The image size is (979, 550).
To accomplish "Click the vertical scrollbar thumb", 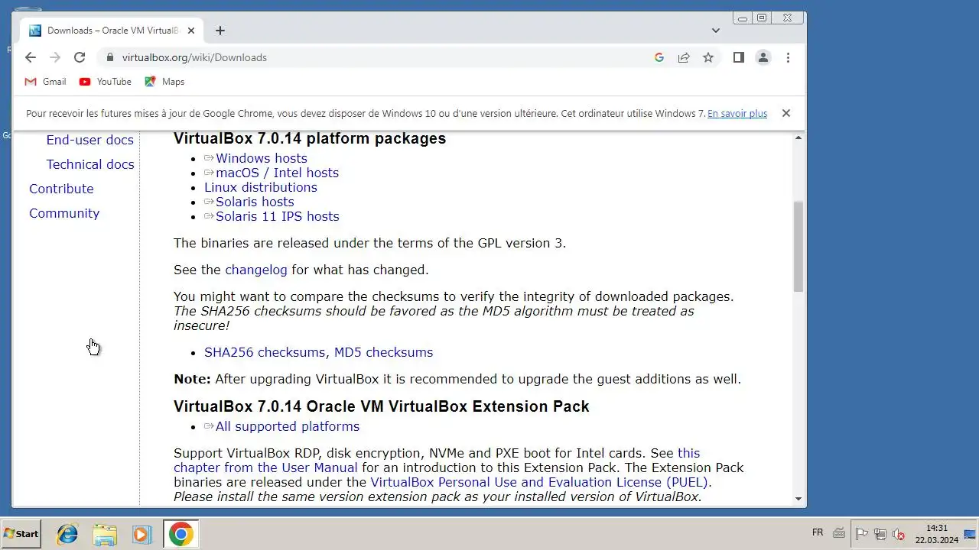I will click(x=798, y=246).
